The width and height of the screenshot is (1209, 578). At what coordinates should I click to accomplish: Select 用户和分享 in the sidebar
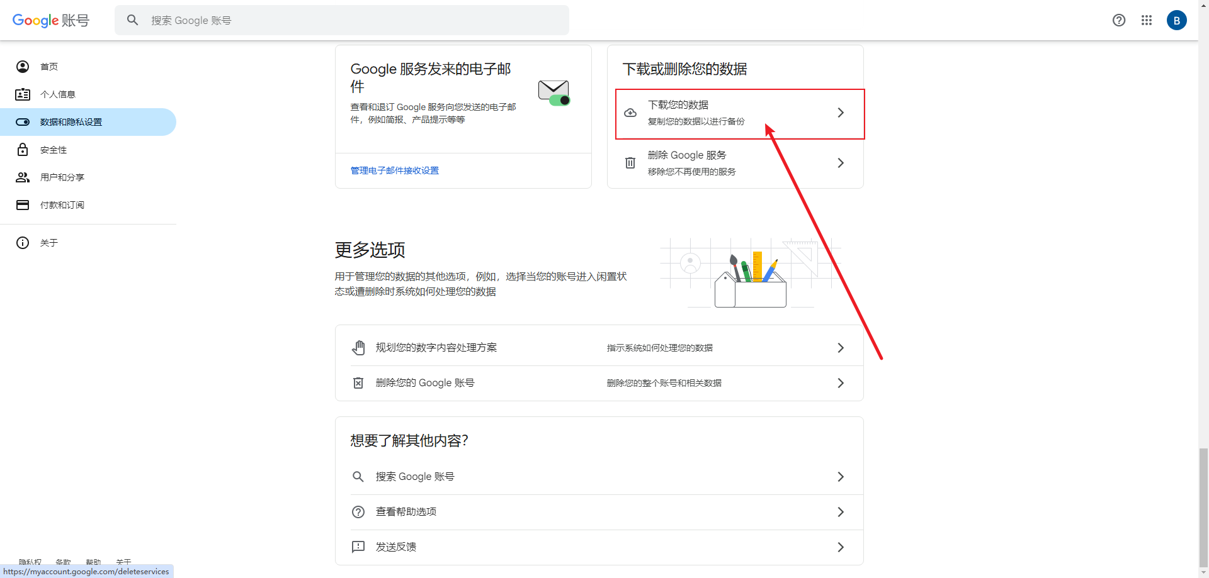click(88, 177)
